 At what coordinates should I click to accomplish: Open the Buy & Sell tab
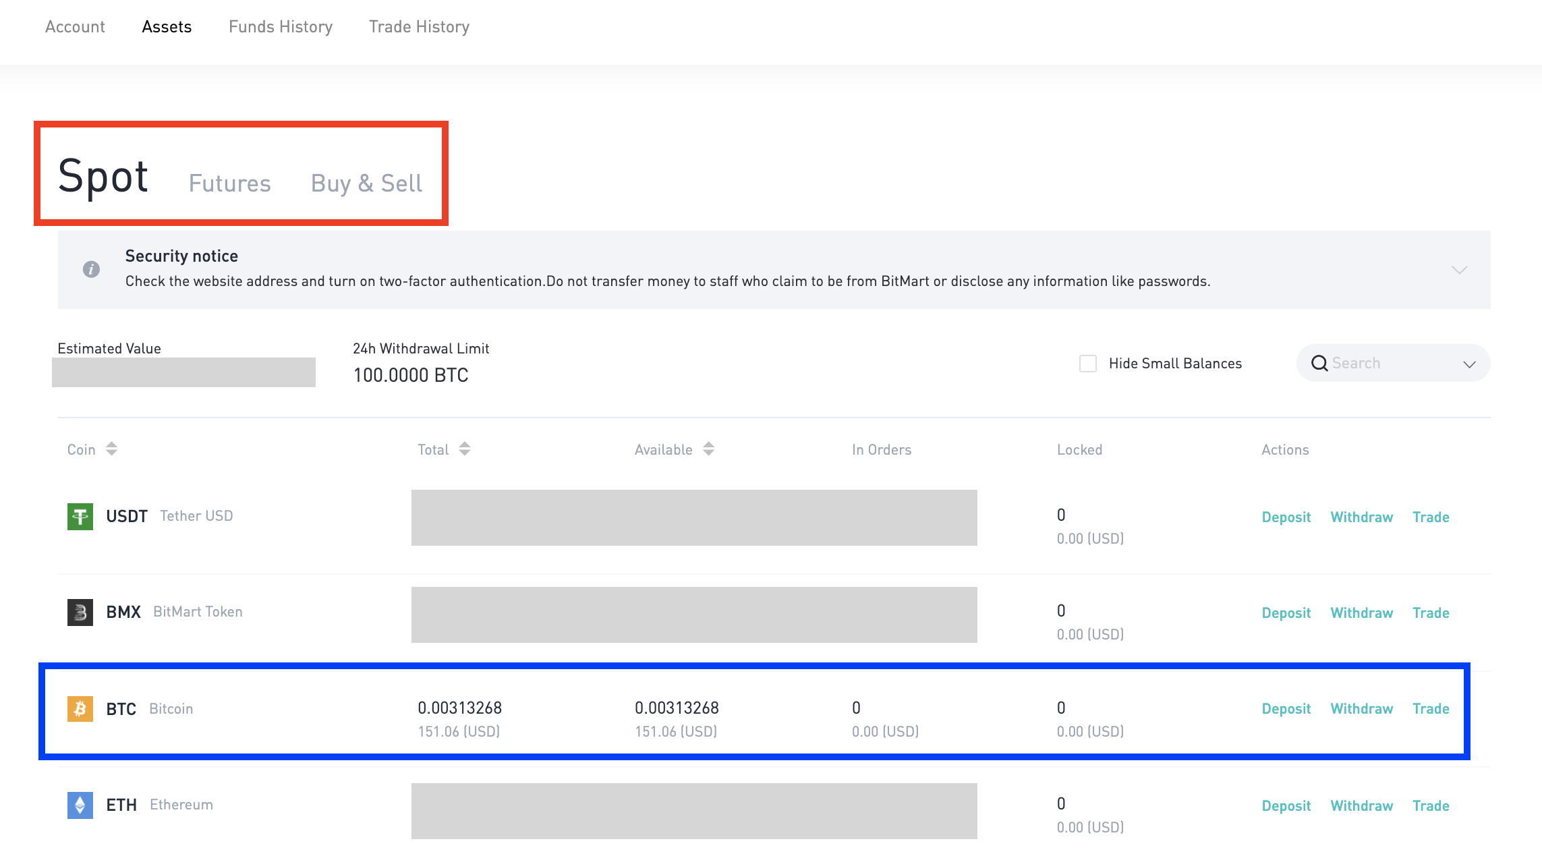[x=366, y=183]
